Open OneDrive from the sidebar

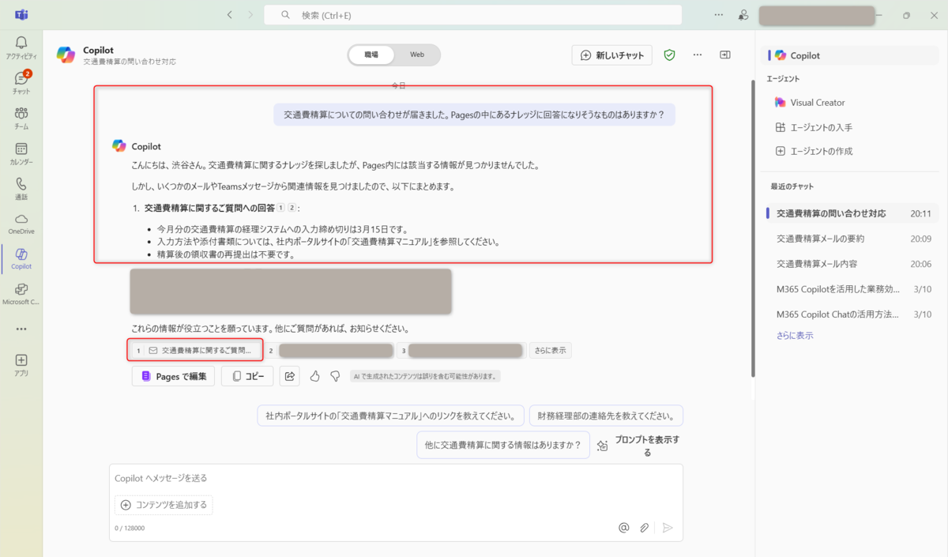21,223
